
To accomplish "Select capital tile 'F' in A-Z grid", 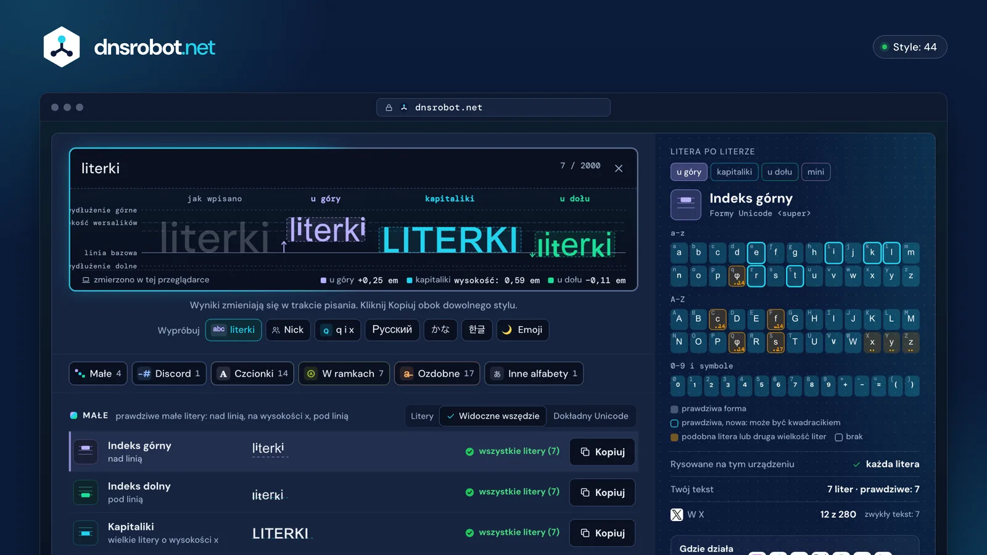I will [x=775, y=319].
